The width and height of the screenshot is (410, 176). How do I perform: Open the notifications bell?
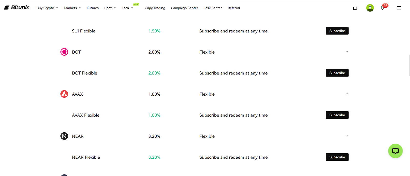[x=382, y=8]
